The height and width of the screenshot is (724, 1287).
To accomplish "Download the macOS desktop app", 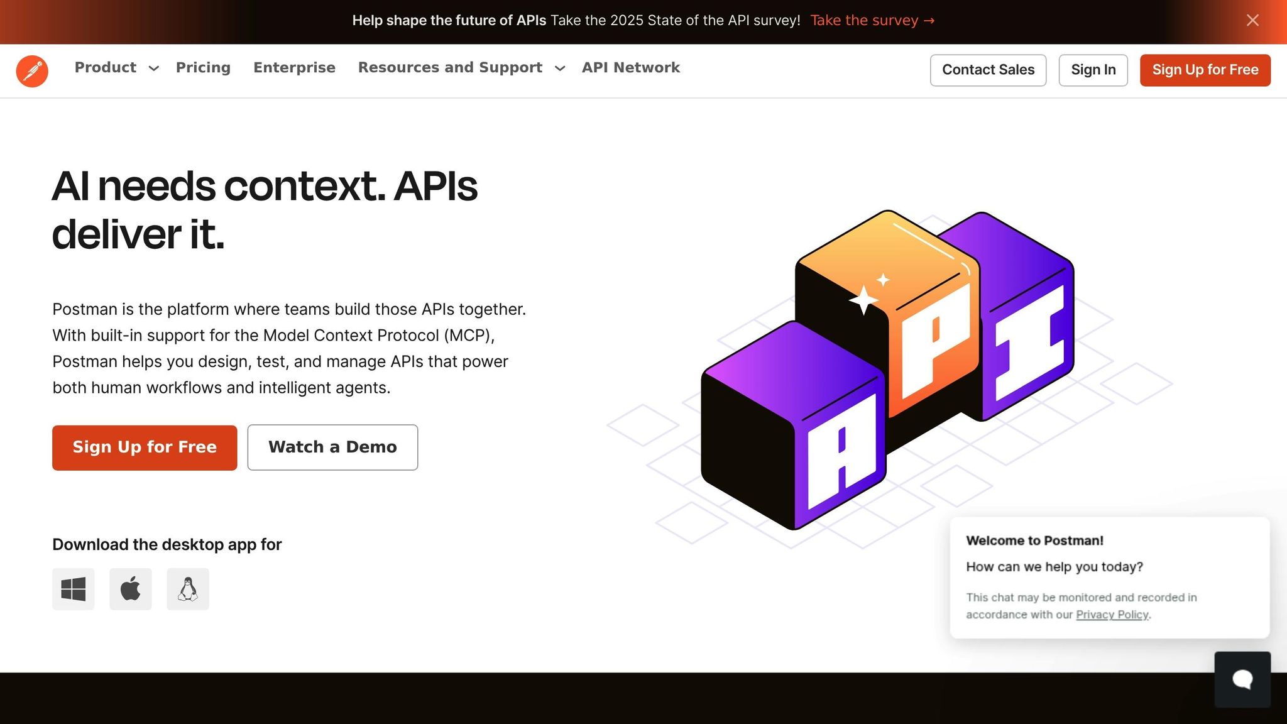I will click(x=131, y=589).
